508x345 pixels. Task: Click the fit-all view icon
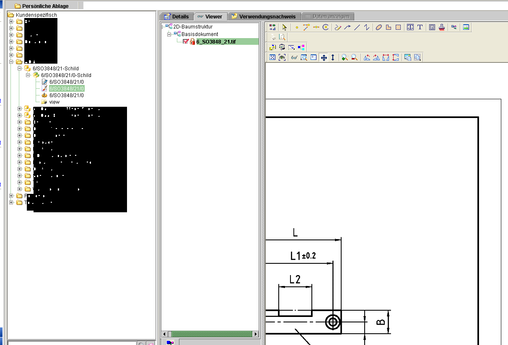(272, 57)
